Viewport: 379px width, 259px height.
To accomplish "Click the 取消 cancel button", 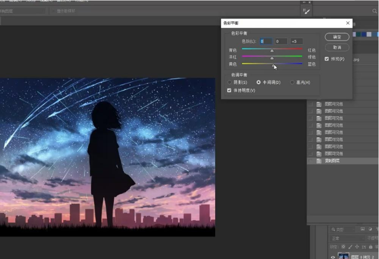I will pos(337,48).
